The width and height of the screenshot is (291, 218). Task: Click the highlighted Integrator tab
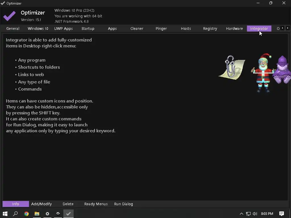coord(259,29)
